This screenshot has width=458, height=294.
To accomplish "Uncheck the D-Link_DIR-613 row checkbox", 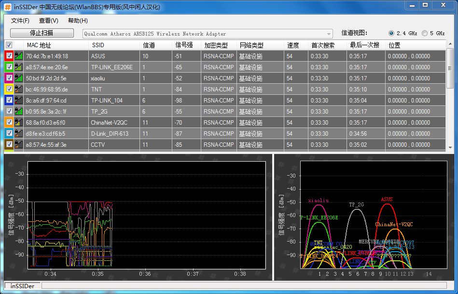I will point(9,133).
